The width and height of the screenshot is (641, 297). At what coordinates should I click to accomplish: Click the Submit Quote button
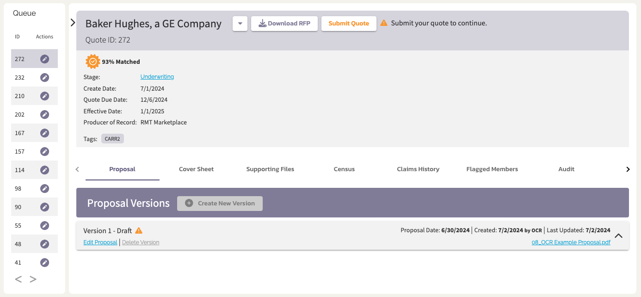coord(349,23)
